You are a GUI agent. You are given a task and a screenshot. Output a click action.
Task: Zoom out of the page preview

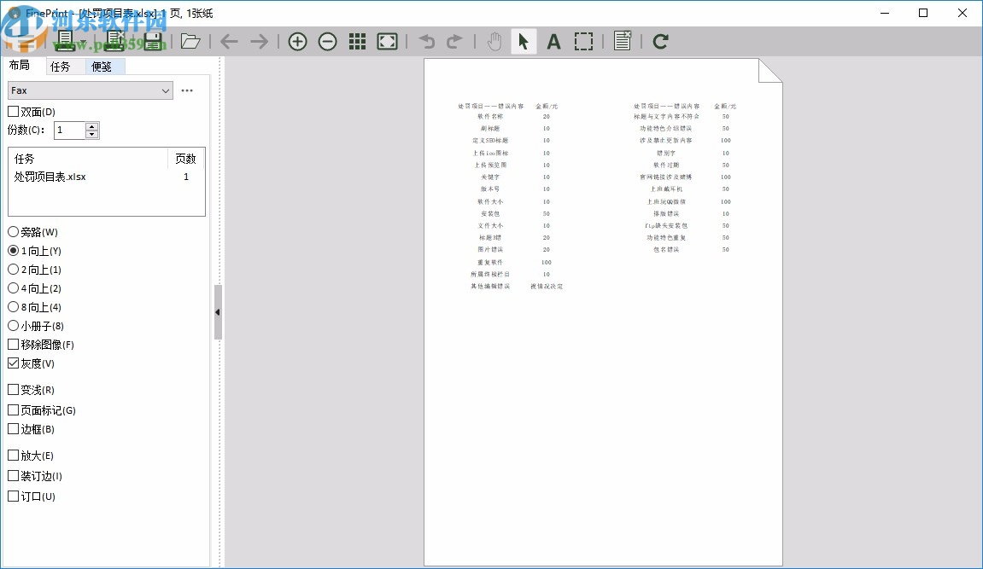[328, 40]
